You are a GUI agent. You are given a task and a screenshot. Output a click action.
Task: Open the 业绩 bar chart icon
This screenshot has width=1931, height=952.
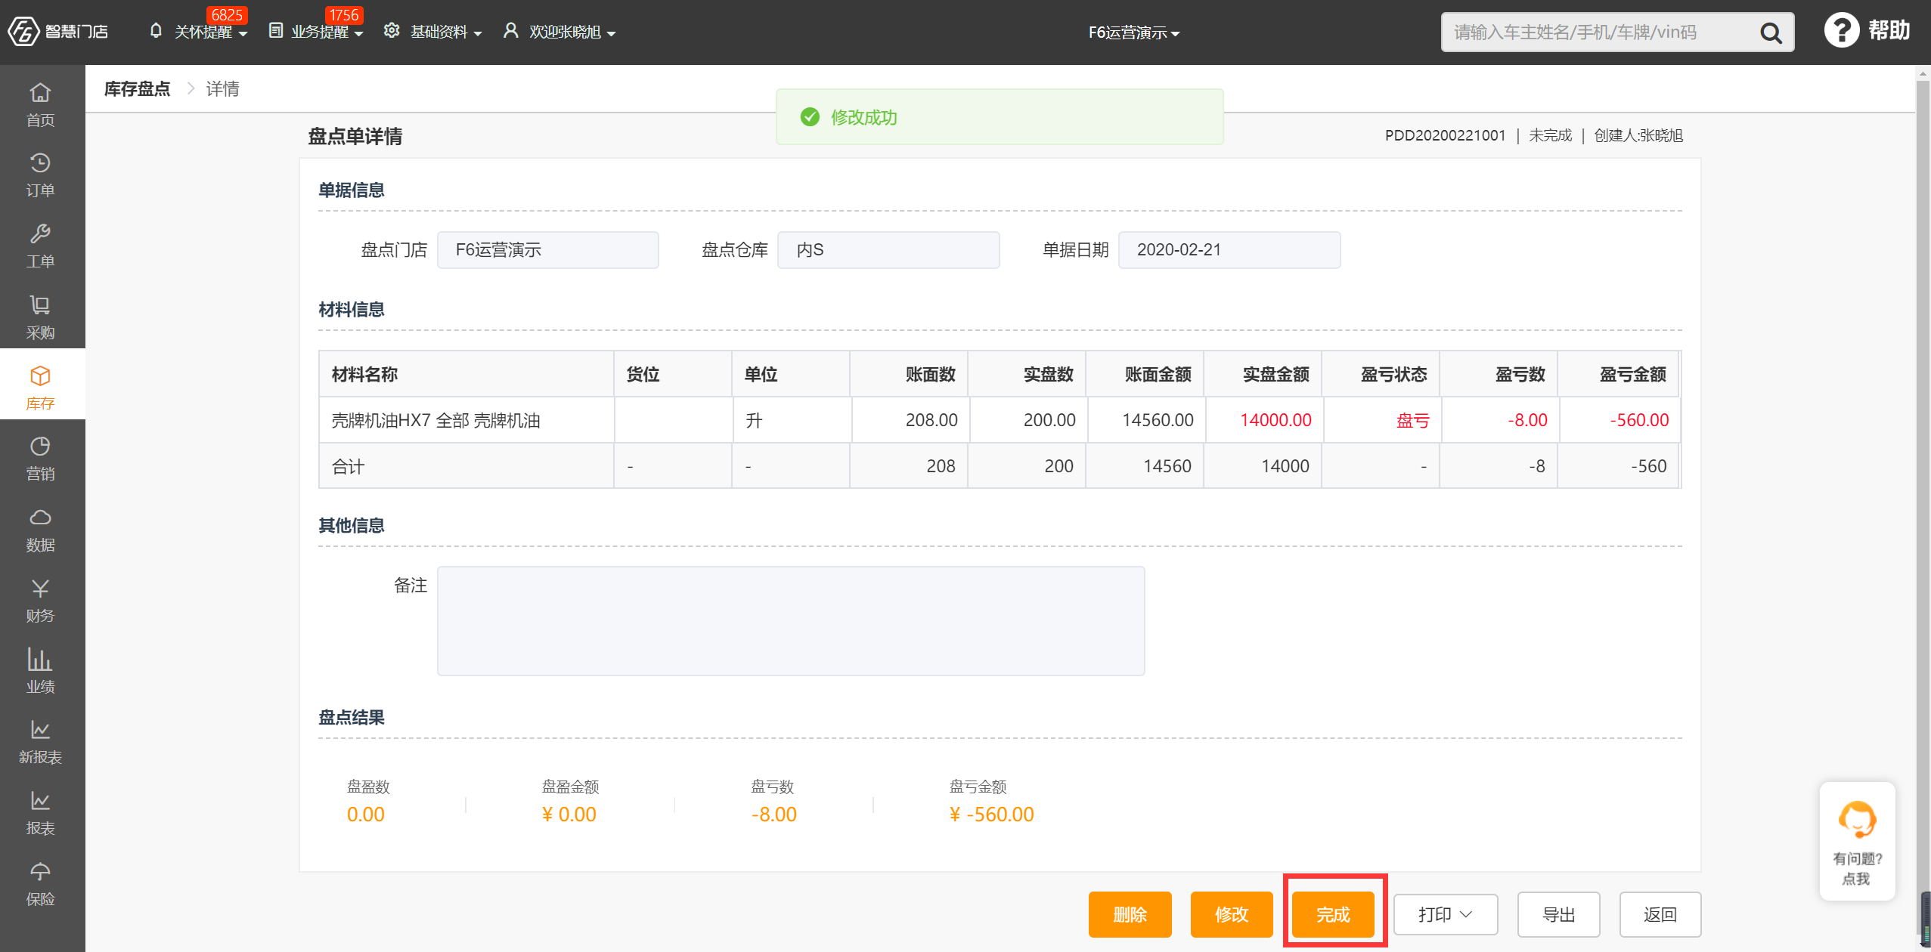coord(40,659)
